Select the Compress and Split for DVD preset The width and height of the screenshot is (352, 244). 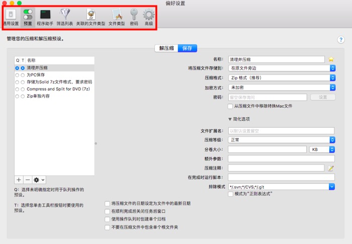tap(54, 89)
